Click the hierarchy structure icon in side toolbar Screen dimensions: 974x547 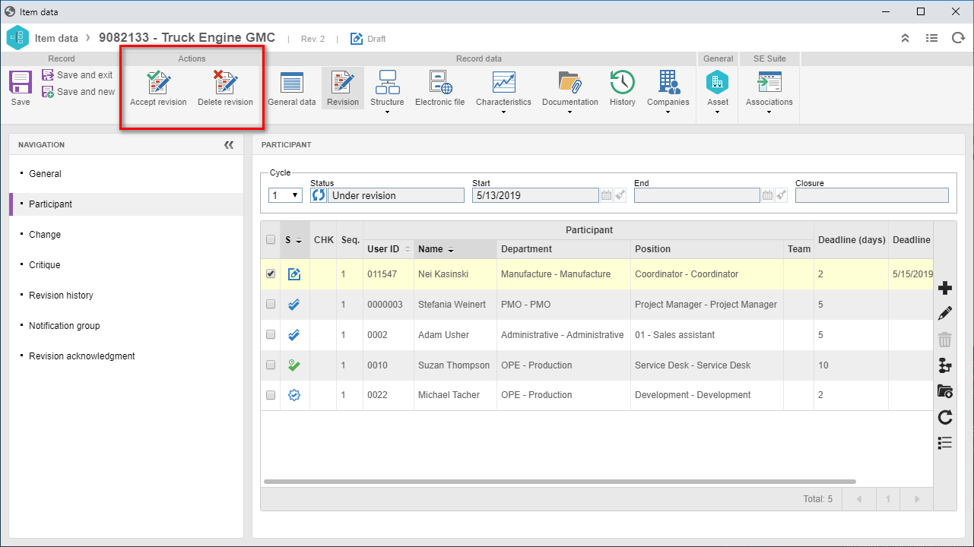(945, 365)
